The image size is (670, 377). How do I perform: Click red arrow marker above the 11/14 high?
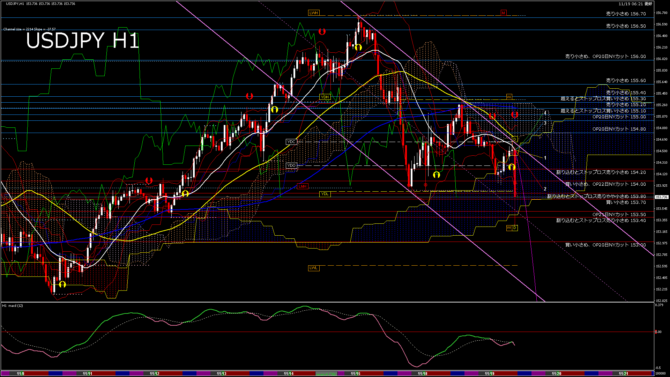pyautogui.click(x=322, y=32)
